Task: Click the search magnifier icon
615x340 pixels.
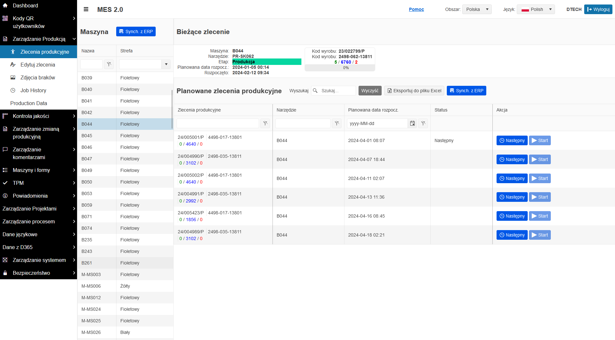Action: tap(315, 91)
